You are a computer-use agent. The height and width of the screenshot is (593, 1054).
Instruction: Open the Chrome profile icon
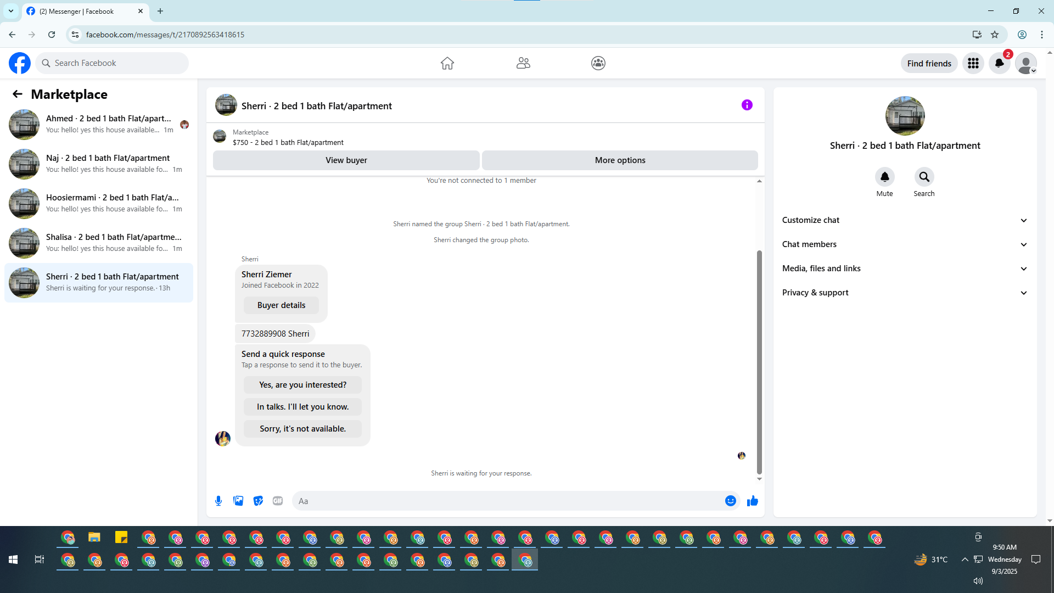[1022, 35]
